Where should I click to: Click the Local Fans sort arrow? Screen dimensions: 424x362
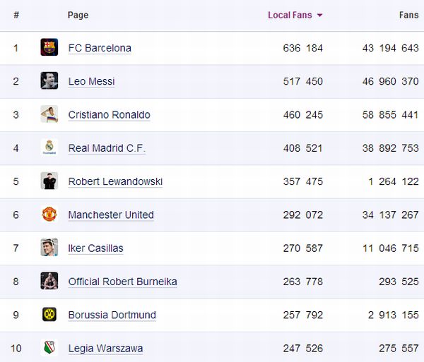pos(320,16)
